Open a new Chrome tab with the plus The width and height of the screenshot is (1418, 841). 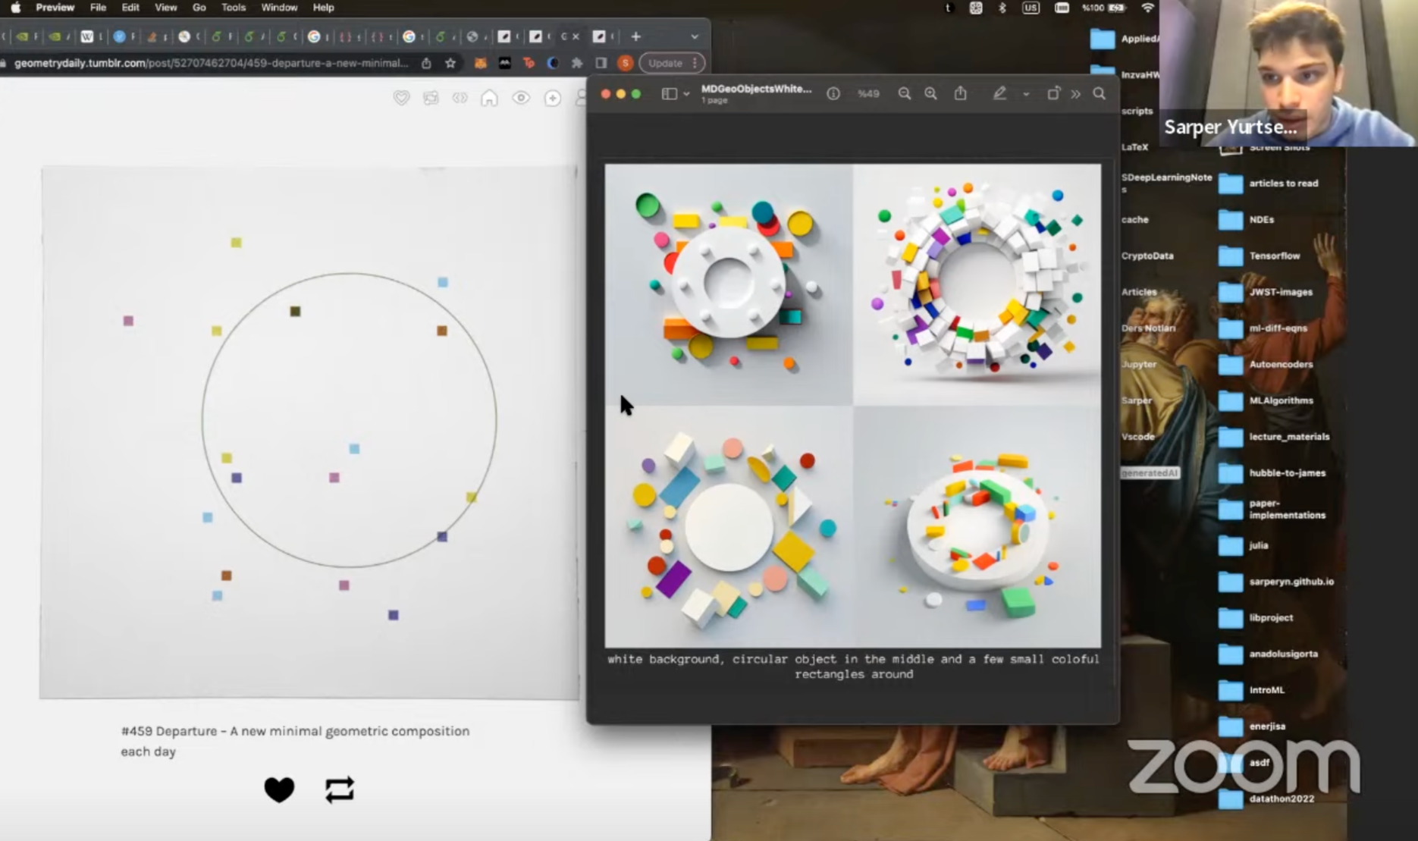(x=635, y=36)
